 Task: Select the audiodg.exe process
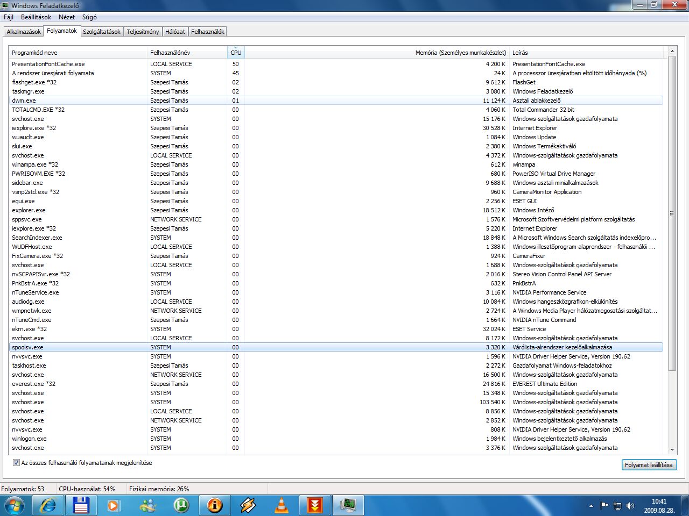(336, 302)
